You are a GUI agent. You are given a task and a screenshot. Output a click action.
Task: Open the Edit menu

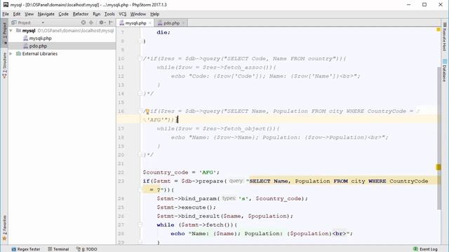click(17, 14)
